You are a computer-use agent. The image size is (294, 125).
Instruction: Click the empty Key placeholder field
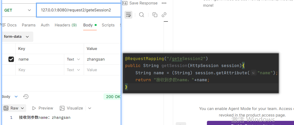(x=40, y=70)
